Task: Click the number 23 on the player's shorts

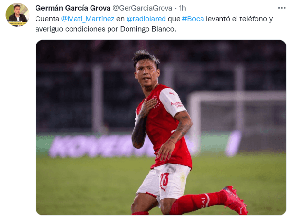Action: [x=164, y=180]
